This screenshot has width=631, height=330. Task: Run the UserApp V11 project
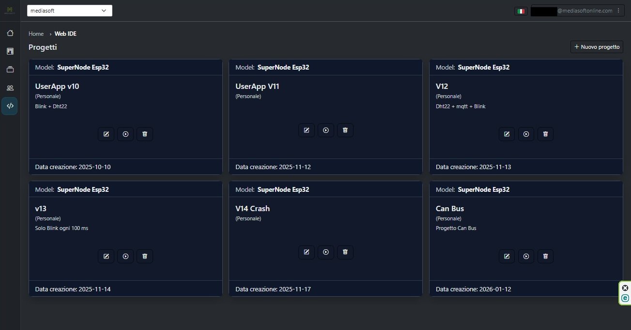(x=326, y=130)
